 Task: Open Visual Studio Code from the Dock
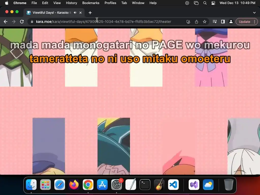click(x=173, y=185)
